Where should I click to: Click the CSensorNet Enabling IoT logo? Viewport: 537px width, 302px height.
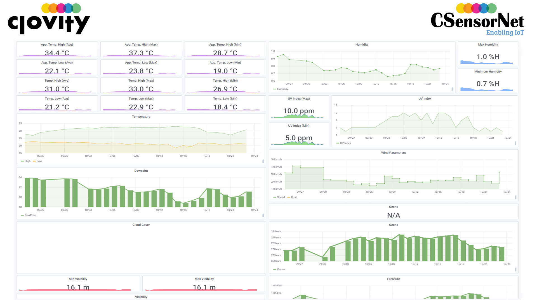coord(477,20)
